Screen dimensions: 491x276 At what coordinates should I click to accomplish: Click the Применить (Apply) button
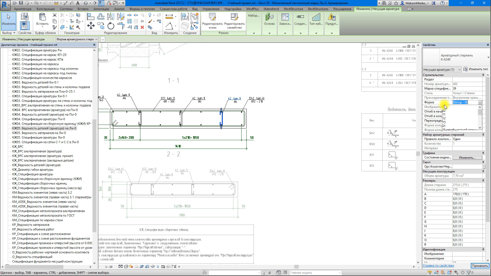point(479,266)
